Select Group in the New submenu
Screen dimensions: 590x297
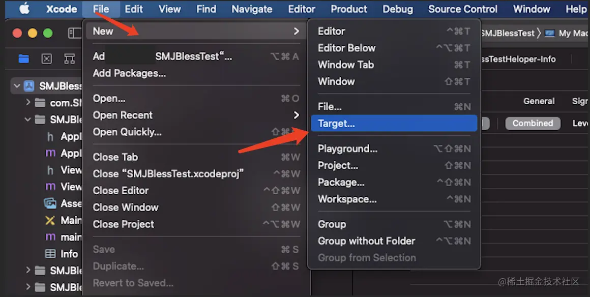(x=394, y=224)
